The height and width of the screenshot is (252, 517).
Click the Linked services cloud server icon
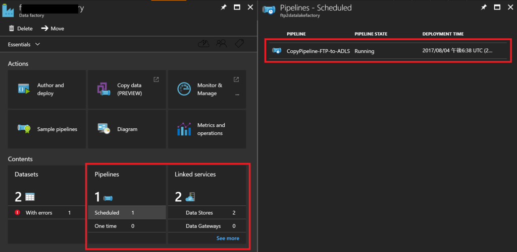(x=190, y=197)
